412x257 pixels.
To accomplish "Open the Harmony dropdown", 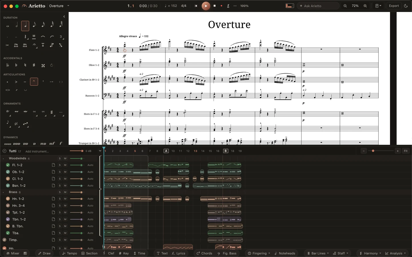I will point(371,253).
